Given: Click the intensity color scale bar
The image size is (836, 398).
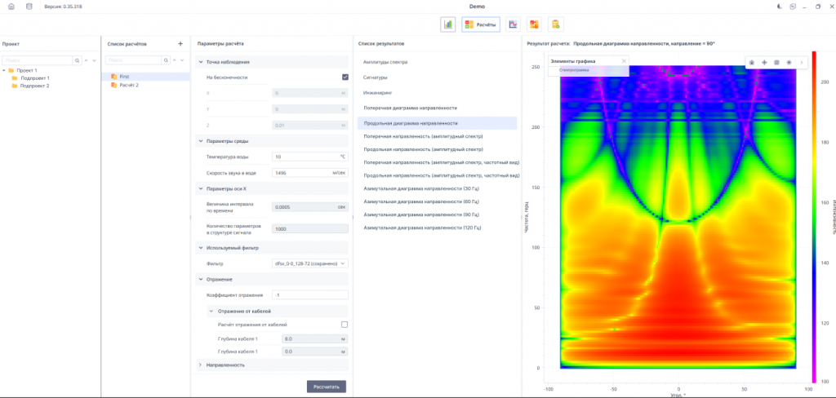Looking at the screenshot, I should click(814, 217).
